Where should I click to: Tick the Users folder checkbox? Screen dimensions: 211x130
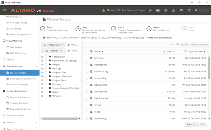(46, 92)
